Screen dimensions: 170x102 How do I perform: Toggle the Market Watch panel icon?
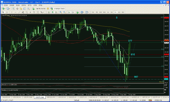tap(13, 9)
